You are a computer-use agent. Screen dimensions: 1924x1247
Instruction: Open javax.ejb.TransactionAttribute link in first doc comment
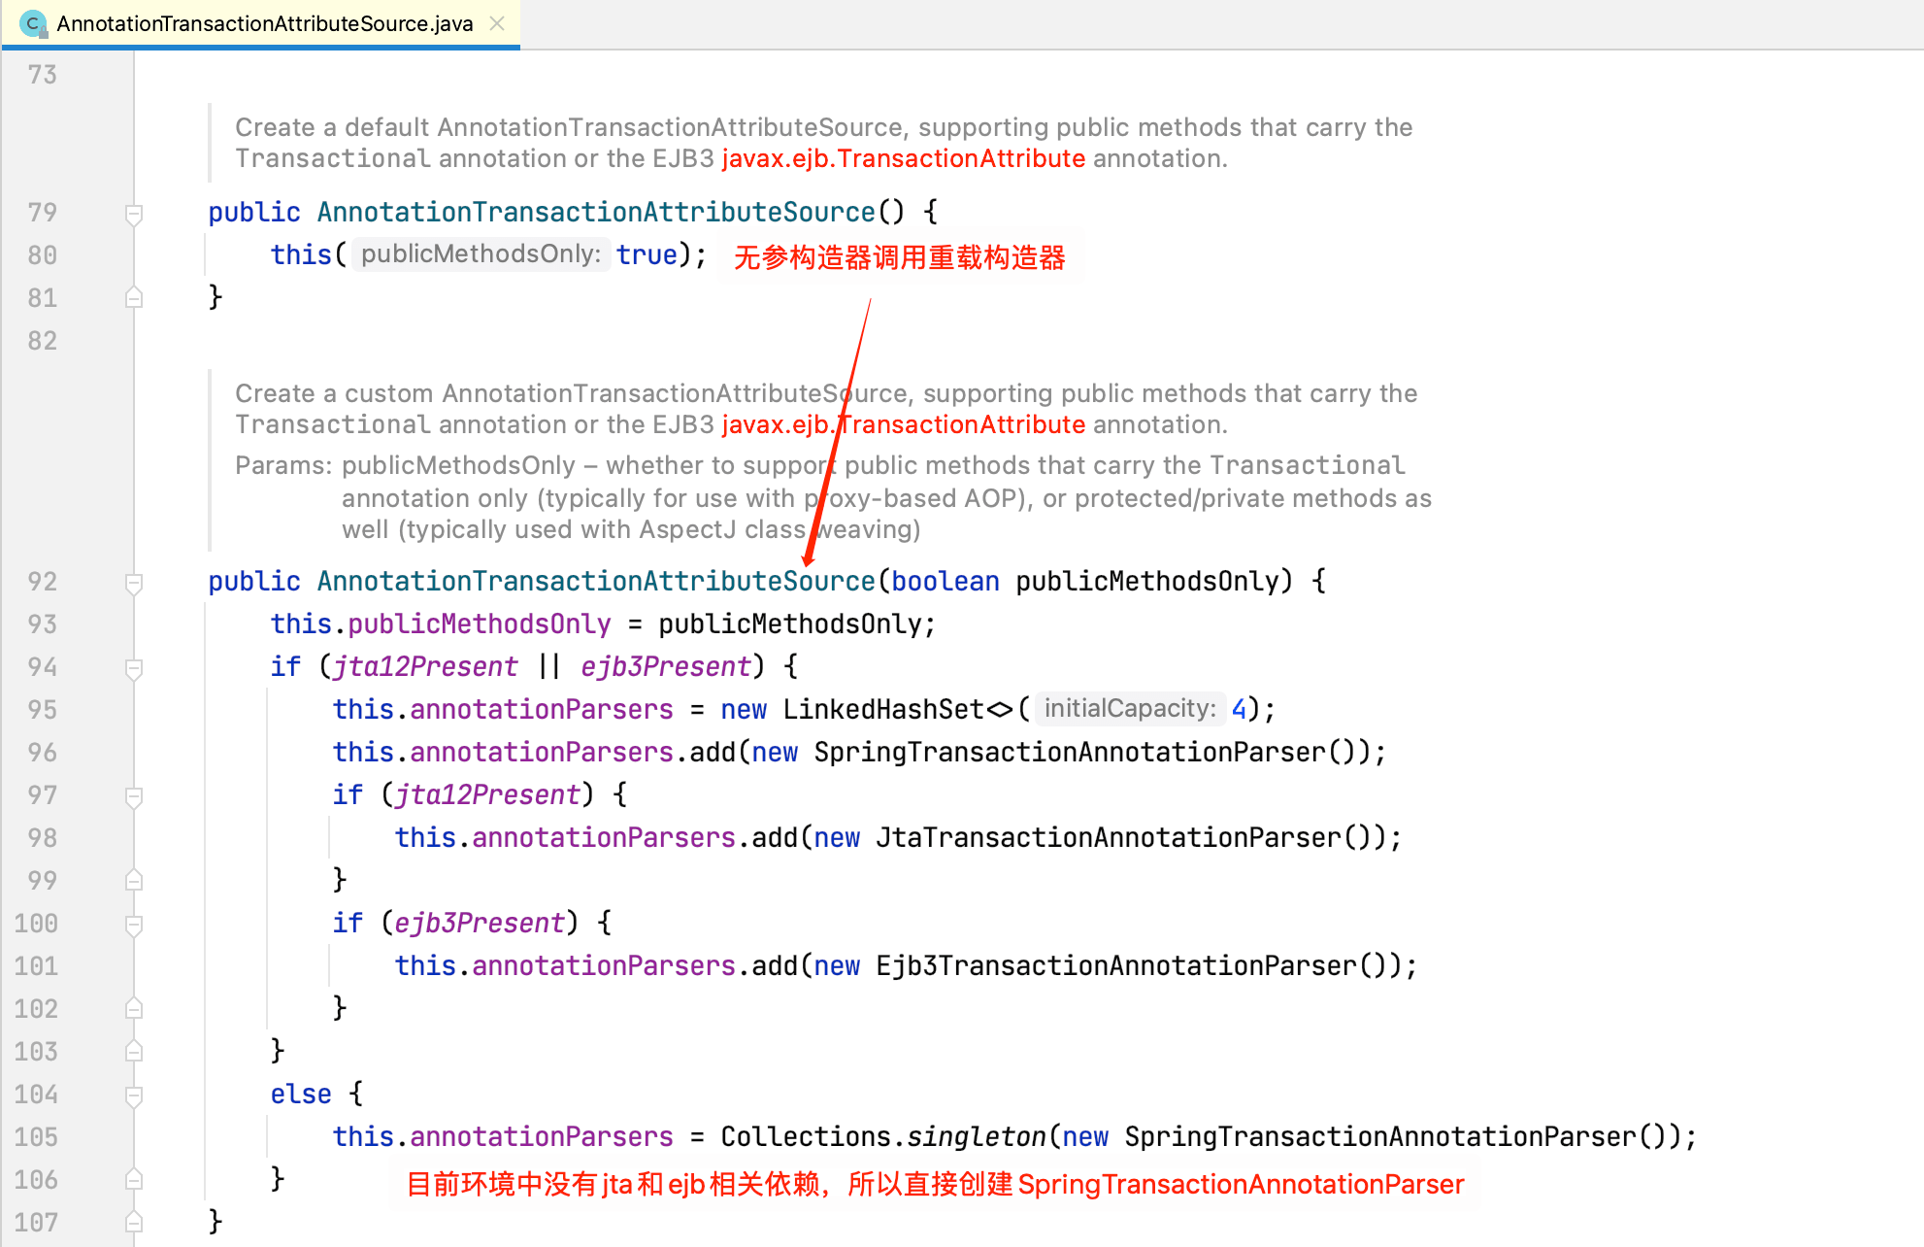coord(903,158)
